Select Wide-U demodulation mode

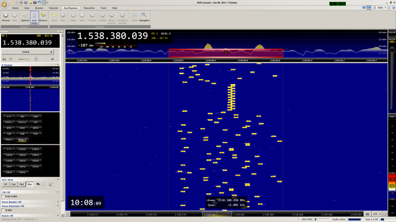coord(22,140)
